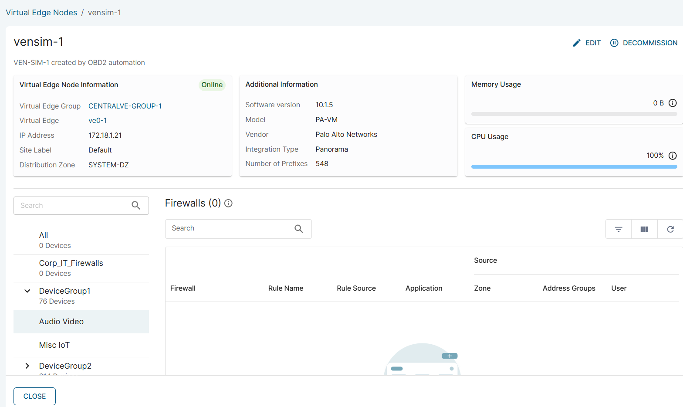Focus the Firewalls search field
Viewport: 683px width, 407px height.
click(231, 229)
